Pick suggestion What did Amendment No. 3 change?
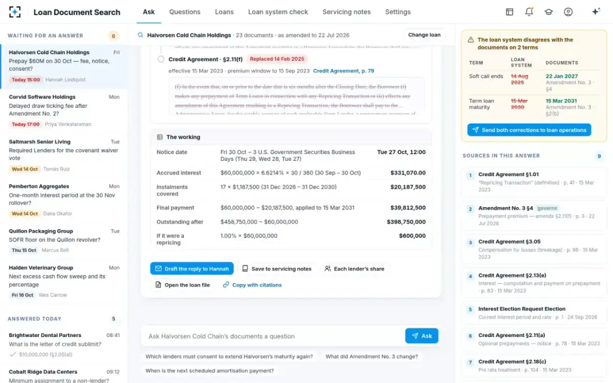Screen dimensions: 613x383 pyautogui.click(x=371, y=356)
